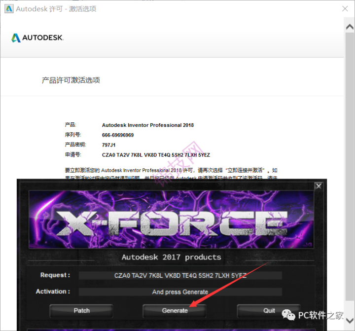Click the Autodesk 2017 products label
Viewport: 355px width, 331px height.
pos(171,257)
